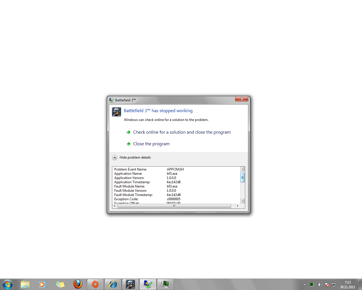
Task: Open the Windows Start menu
Action: coord(8,284)
